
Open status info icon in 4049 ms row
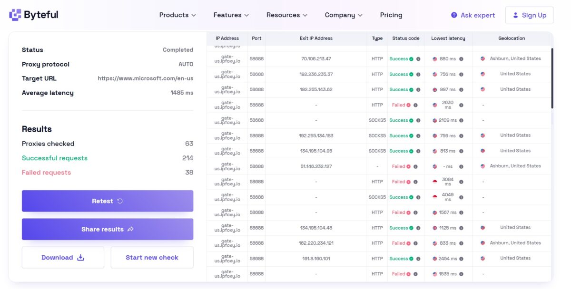(x=418, y=197)
